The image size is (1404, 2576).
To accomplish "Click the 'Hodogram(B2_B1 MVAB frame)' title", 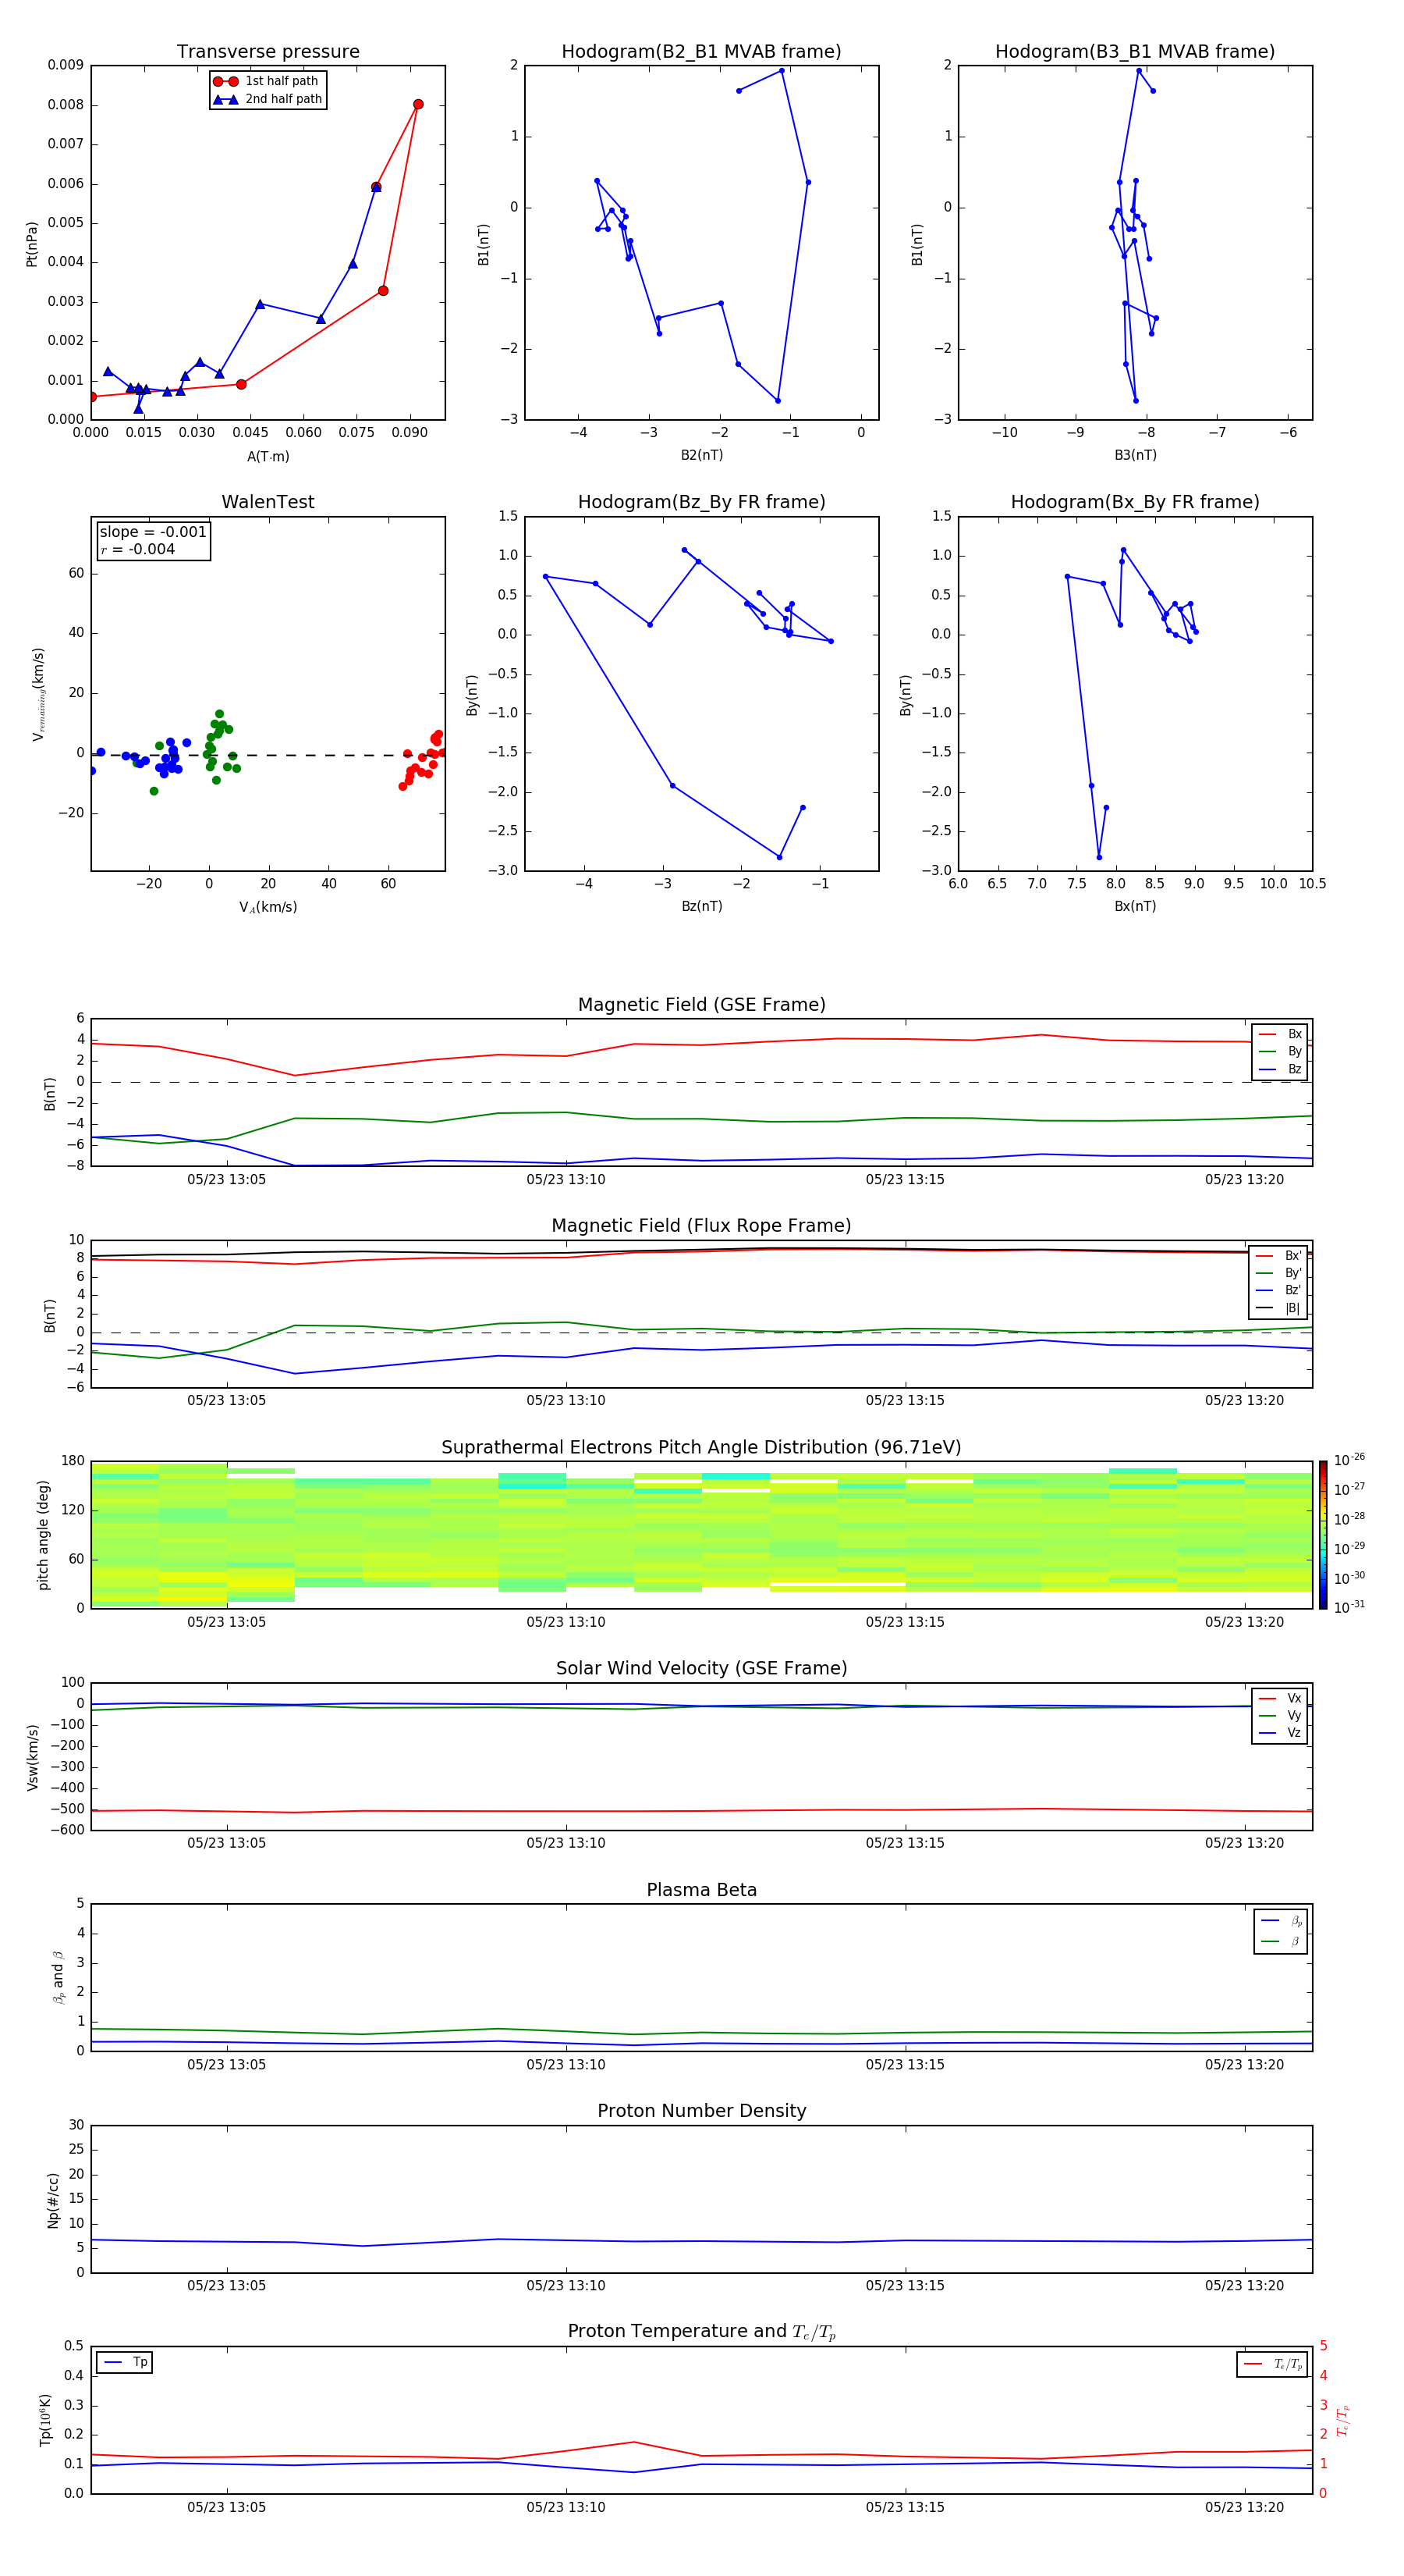I will coord(701,52).
